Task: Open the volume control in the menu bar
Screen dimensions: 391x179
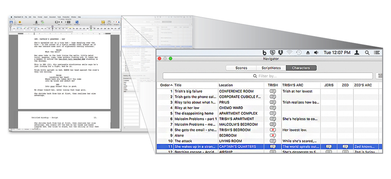Action: (x=316, y=52)
